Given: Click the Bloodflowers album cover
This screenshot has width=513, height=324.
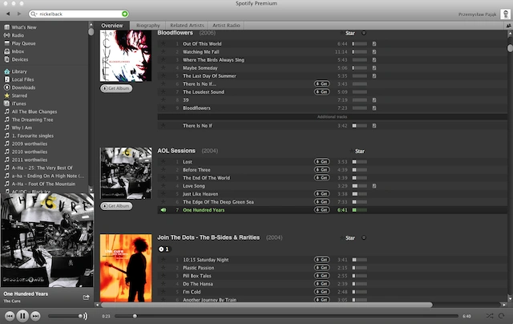Looking at the screenshot, I should (x=126, y=55).
